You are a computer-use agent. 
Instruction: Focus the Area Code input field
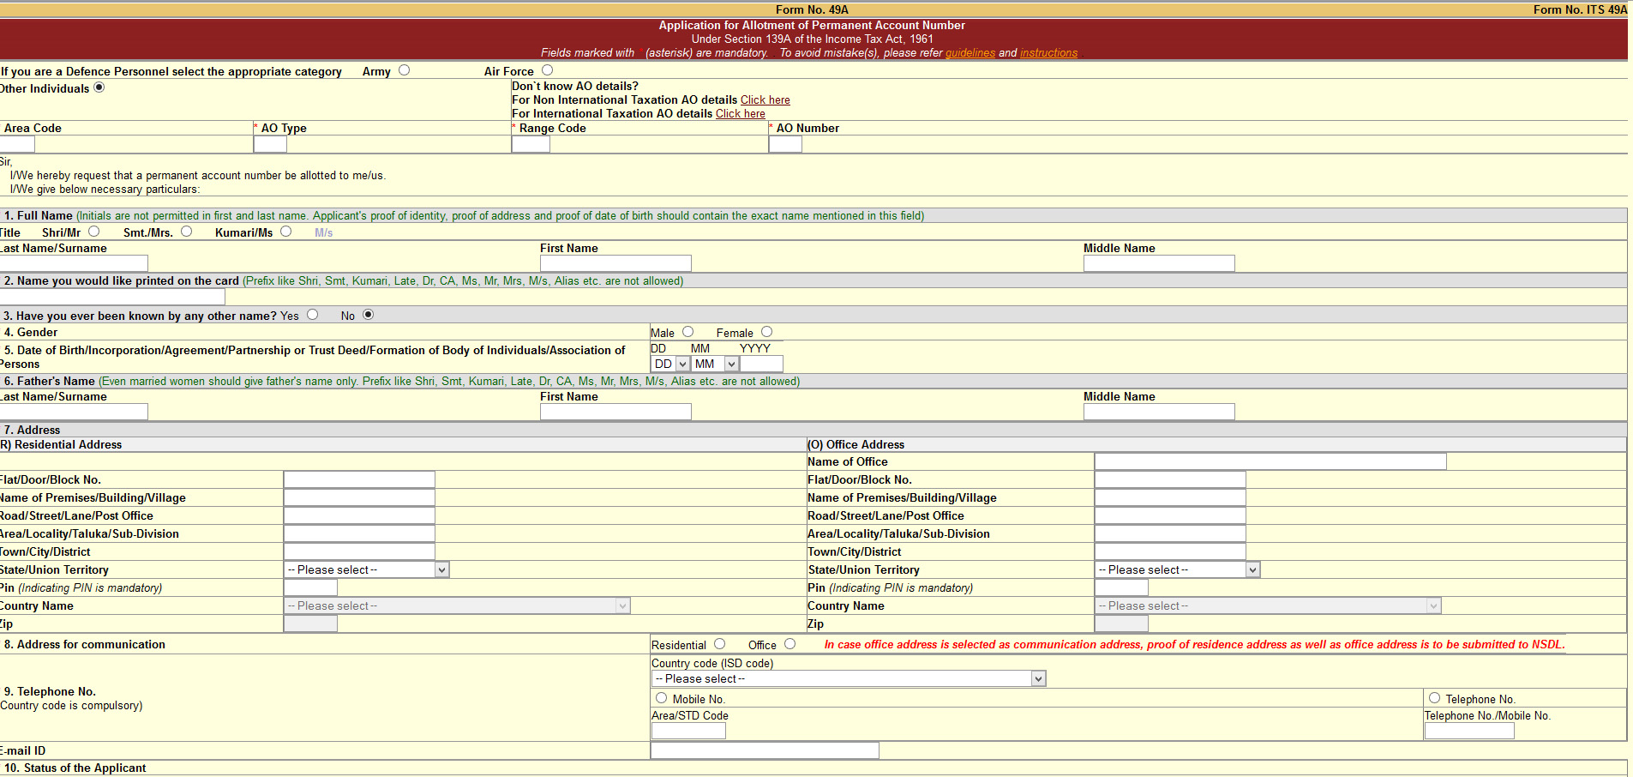pyautogui.click(x=17, y=144)
